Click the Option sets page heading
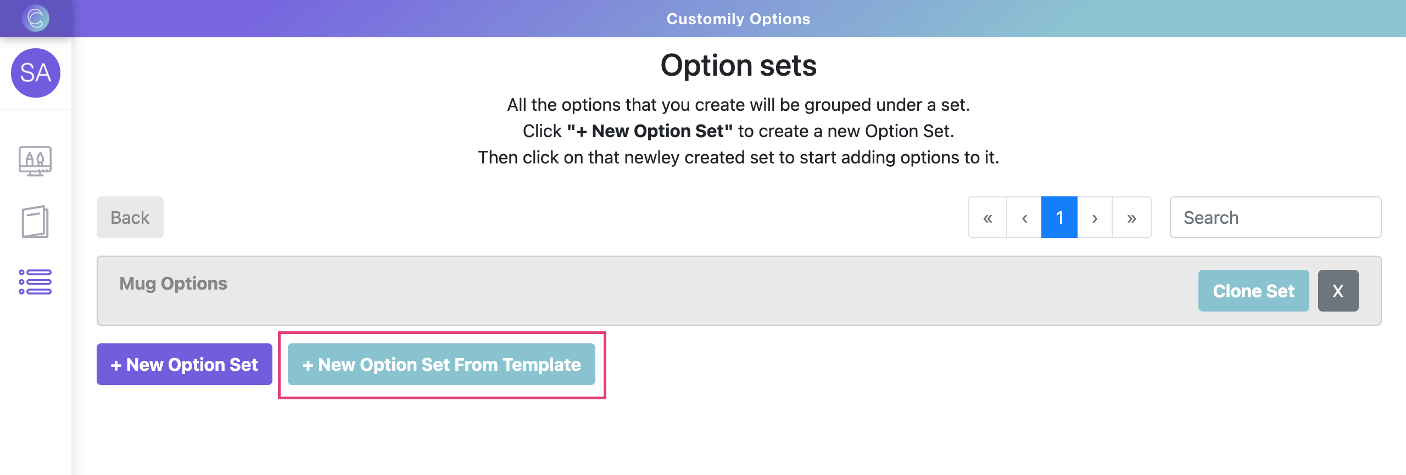The image size is (1406, 475). [738, 65]
